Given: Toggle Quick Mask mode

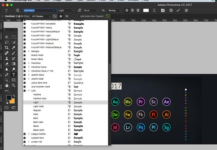Looking at the screenshot, I should (7, 108).
